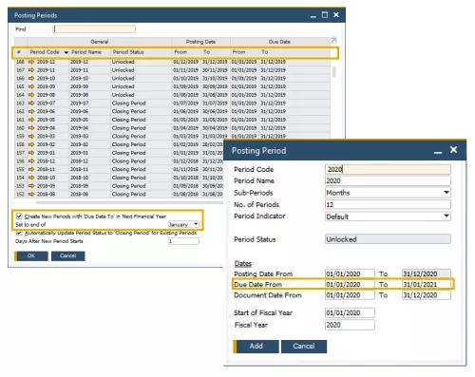Toggle Create New Periods with Due Date To checkbox
Screen dimensions: 475x377
[19, 217]
